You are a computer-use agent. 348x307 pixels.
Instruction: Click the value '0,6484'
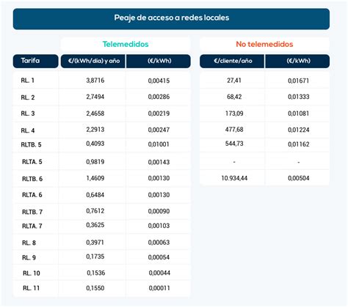click(x=95, y=195)
